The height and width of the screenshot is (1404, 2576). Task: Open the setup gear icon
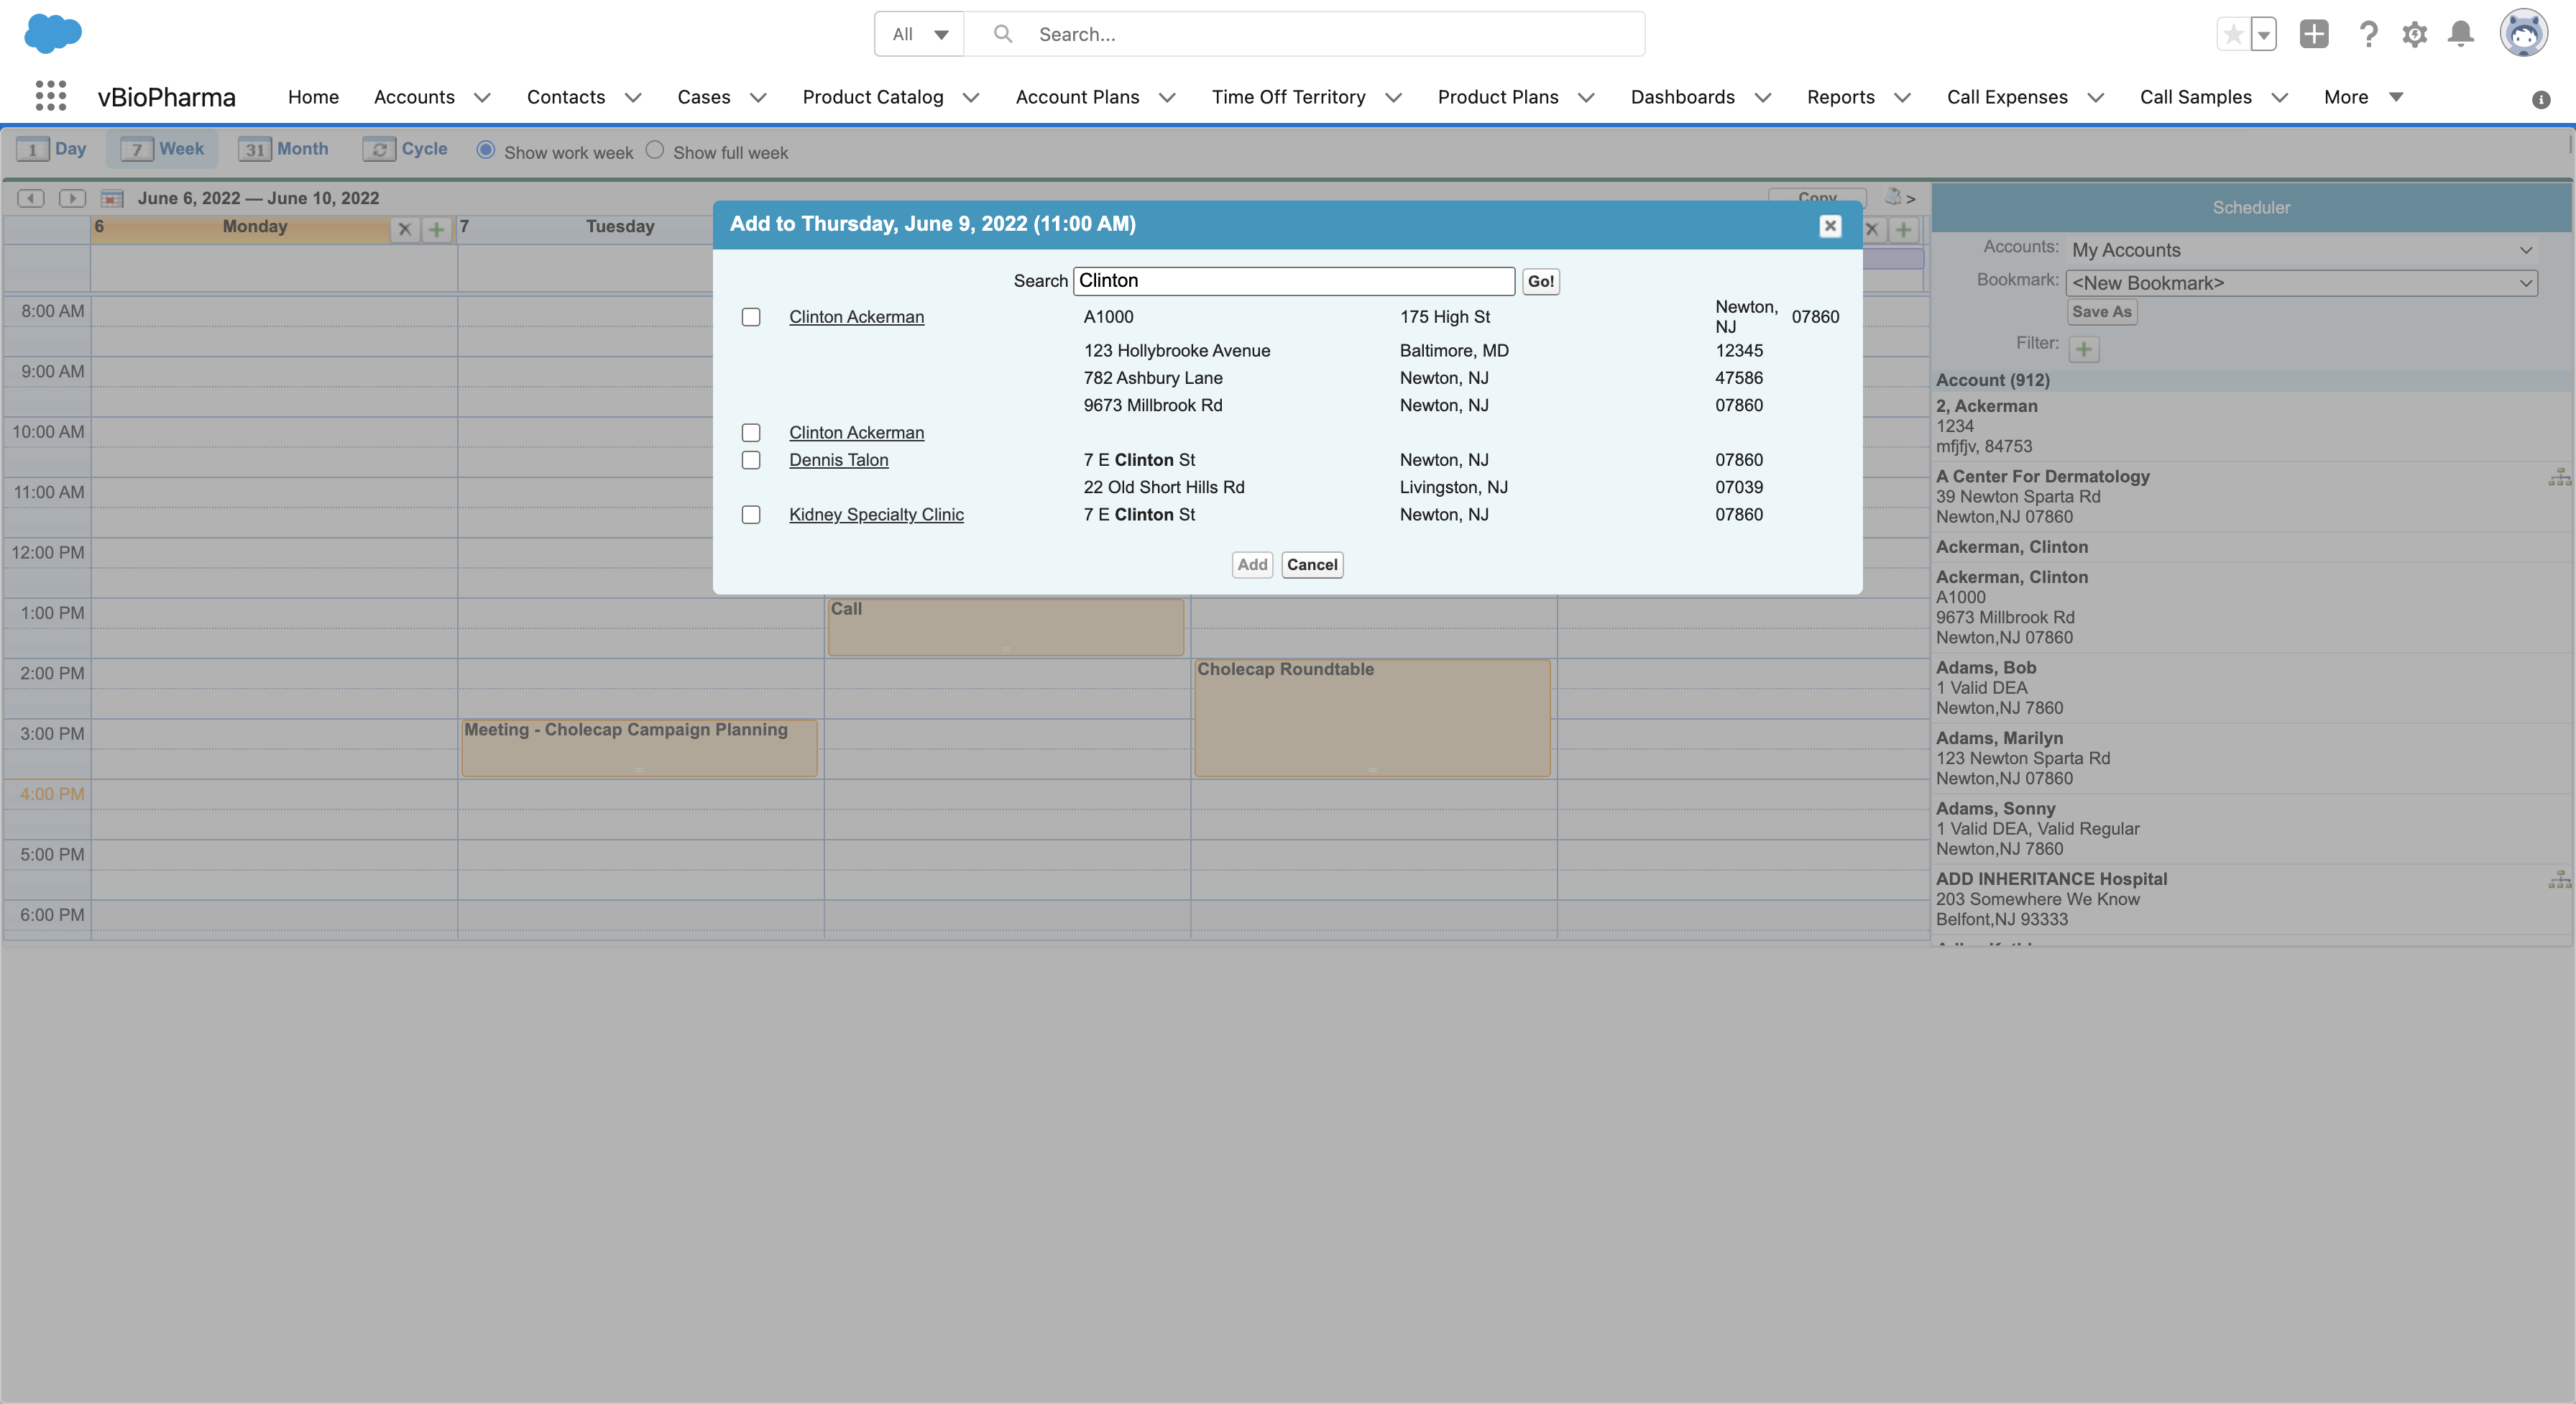(2414, 34)
